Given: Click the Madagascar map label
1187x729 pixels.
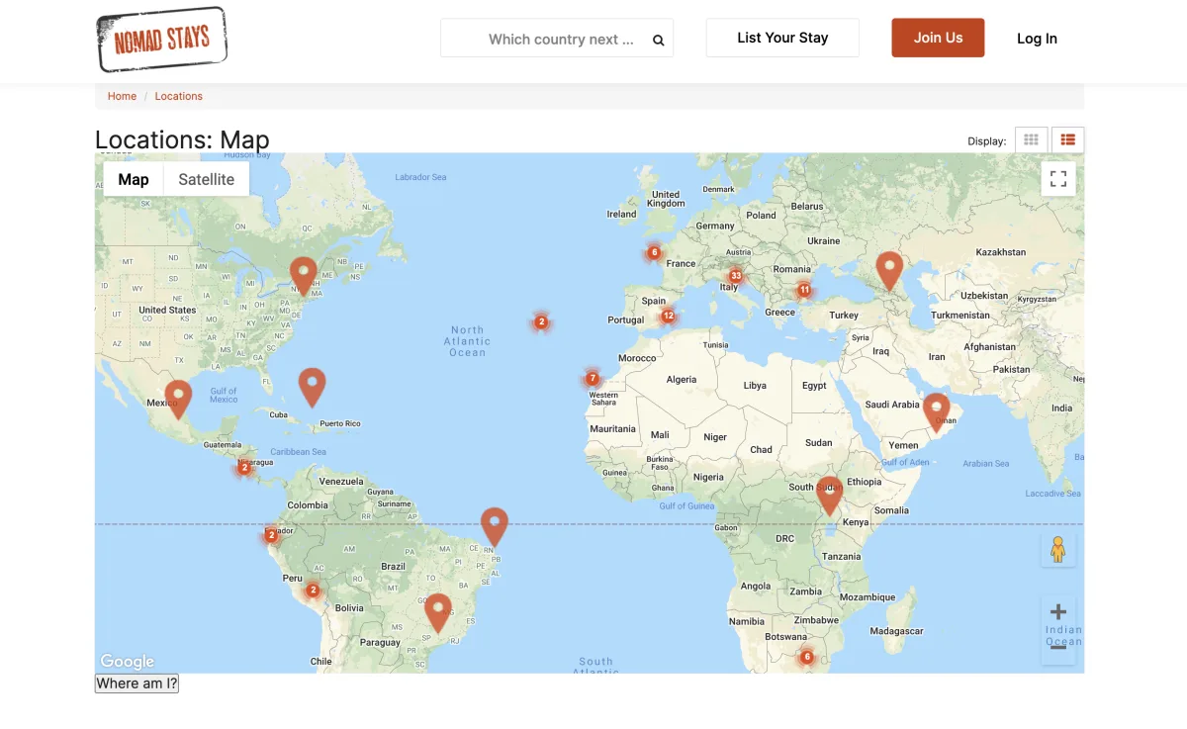Looking at the screenshot, I should click(x=896, y=631).
